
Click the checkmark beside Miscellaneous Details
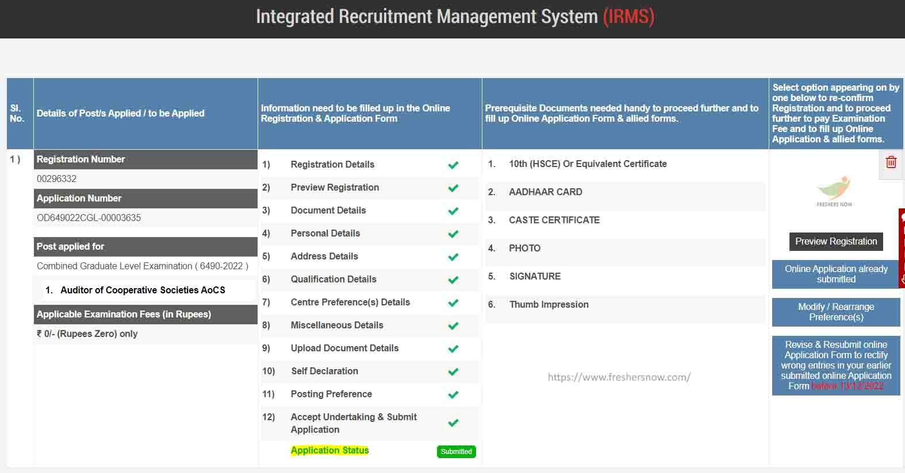click(453, 325)
